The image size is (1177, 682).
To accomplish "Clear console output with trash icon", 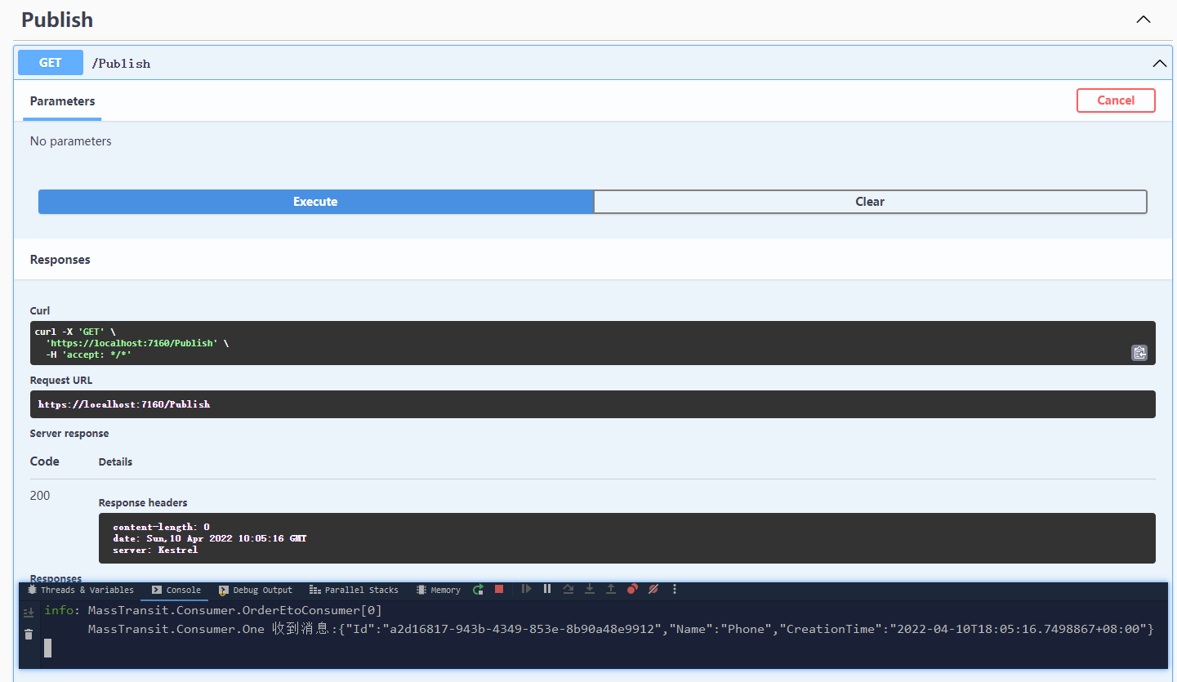I will (29, 635).
